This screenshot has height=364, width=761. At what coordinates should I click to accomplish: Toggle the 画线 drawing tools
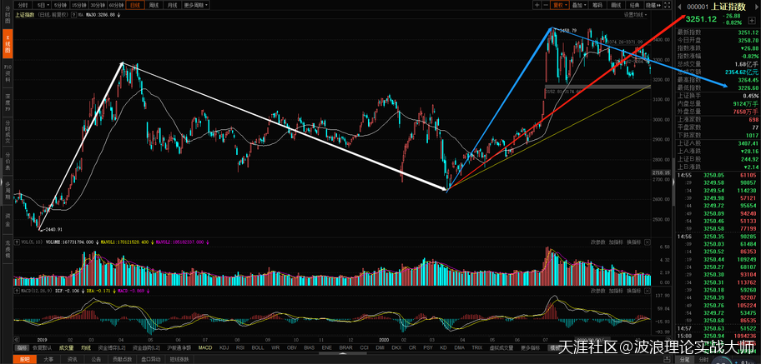coord(615,5)
